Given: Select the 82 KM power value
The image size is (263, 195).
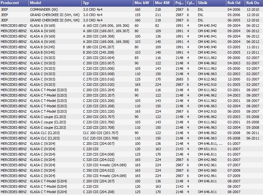Looking at the screenshot, I should pos(157,26).
